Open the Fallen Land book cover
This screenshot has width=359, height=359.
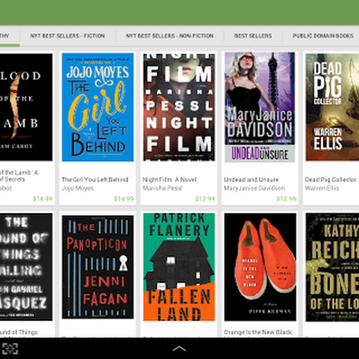(x=179, y=267)
